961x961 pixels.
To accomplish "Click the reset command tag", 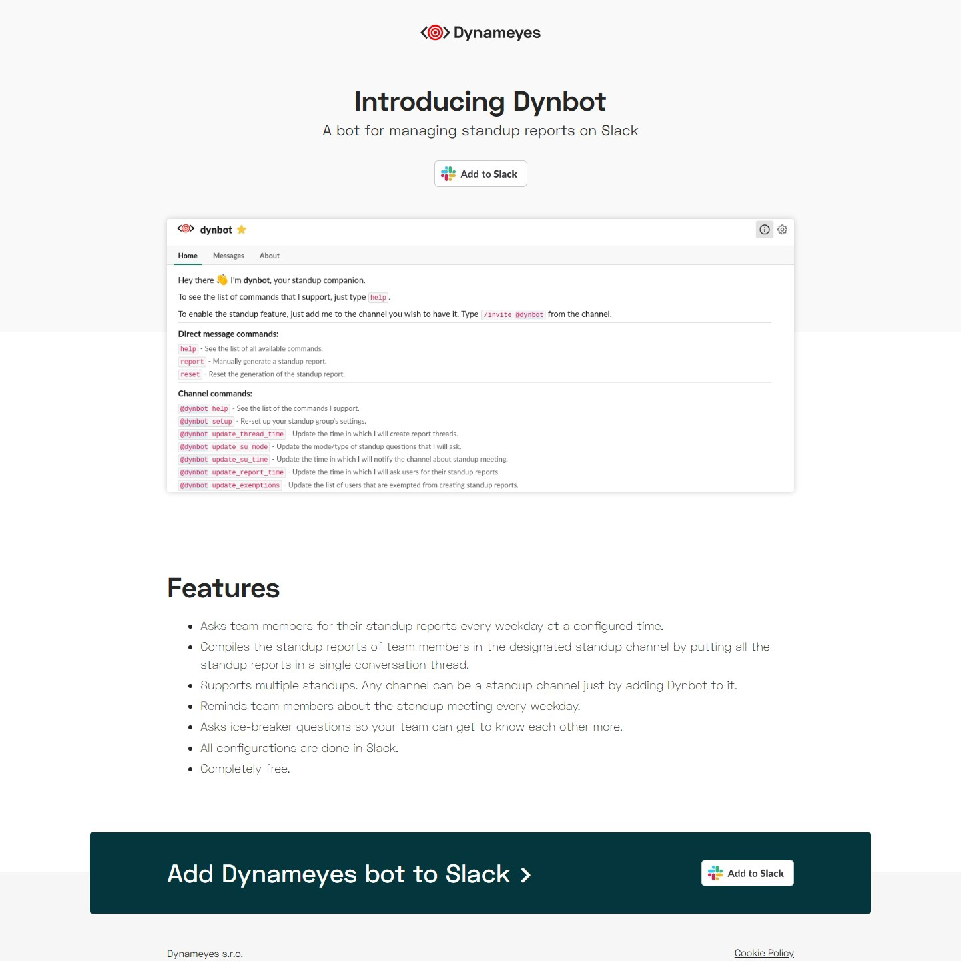I will coord(190,374).
